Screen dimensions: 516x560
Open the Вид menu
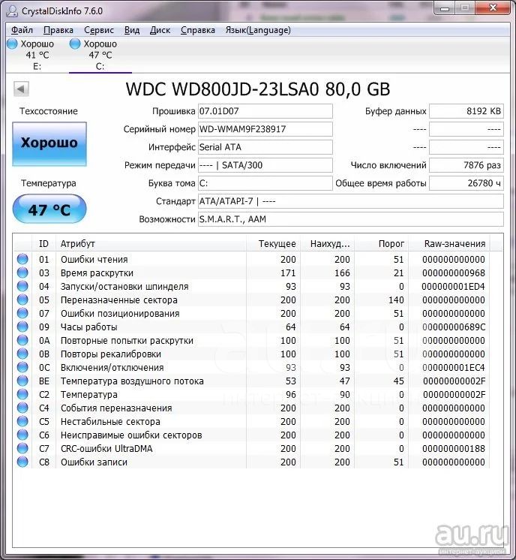pos(132,30)
